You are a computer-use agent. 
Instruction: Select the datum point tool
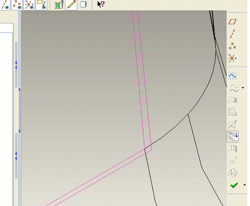click(233, 46)
